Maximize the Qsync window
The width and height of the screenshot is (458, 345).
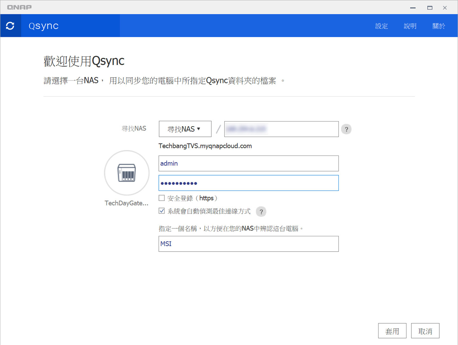point(430,8)
